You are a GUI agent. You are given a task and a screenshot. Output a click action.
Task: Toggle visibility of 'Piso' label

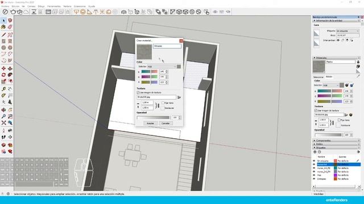click(314, 175)
